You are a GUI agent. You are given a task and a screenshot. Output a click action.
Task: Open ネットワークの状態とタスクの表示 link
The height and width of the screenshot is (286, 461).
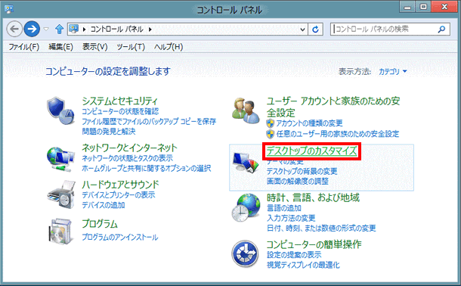(x=127, y=158)
